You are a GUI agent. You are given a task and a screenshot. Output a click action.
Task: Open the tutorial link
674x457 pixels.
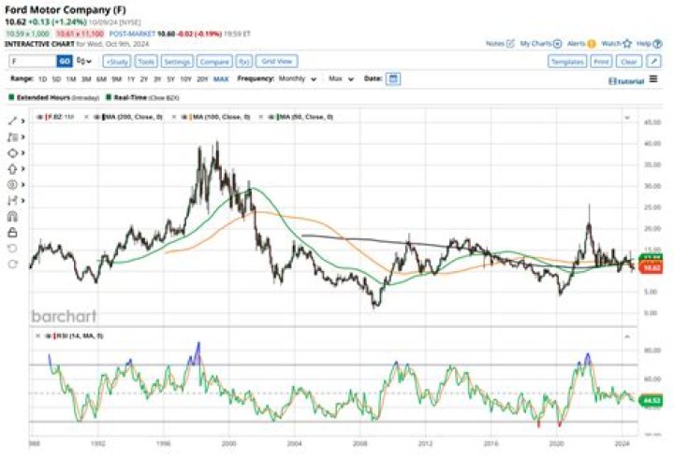(626, 81)
